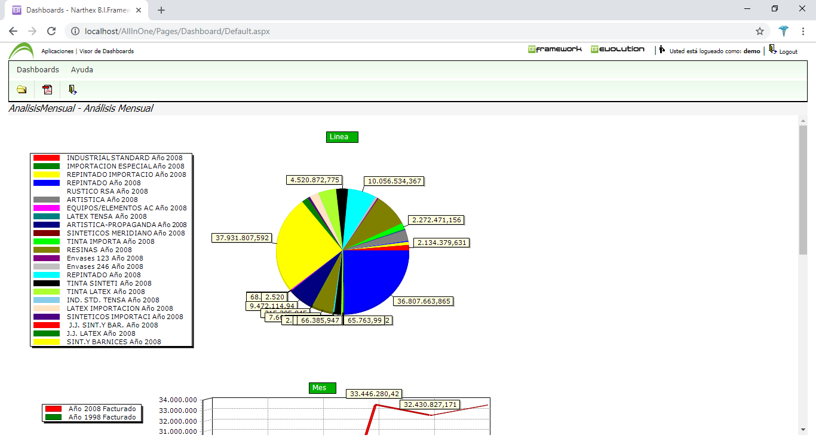Click the Logout link
Image resolution: width=816 pixels, height=441 pixels.
789,52
